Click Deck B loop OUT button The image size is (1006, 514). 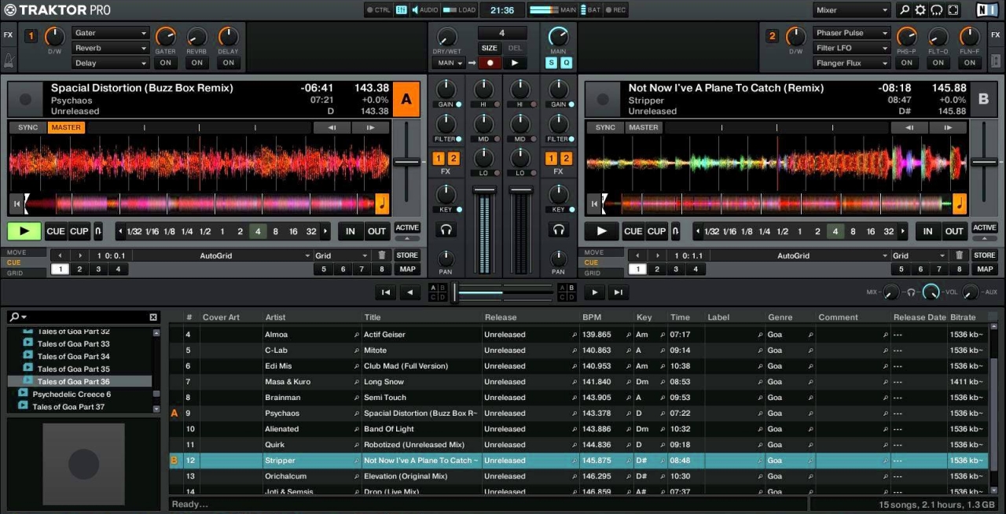(x=954, y=231)
